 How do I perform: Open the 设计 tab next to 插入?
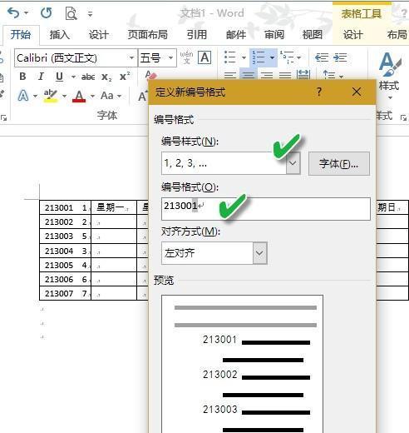(x=98, y=35)
